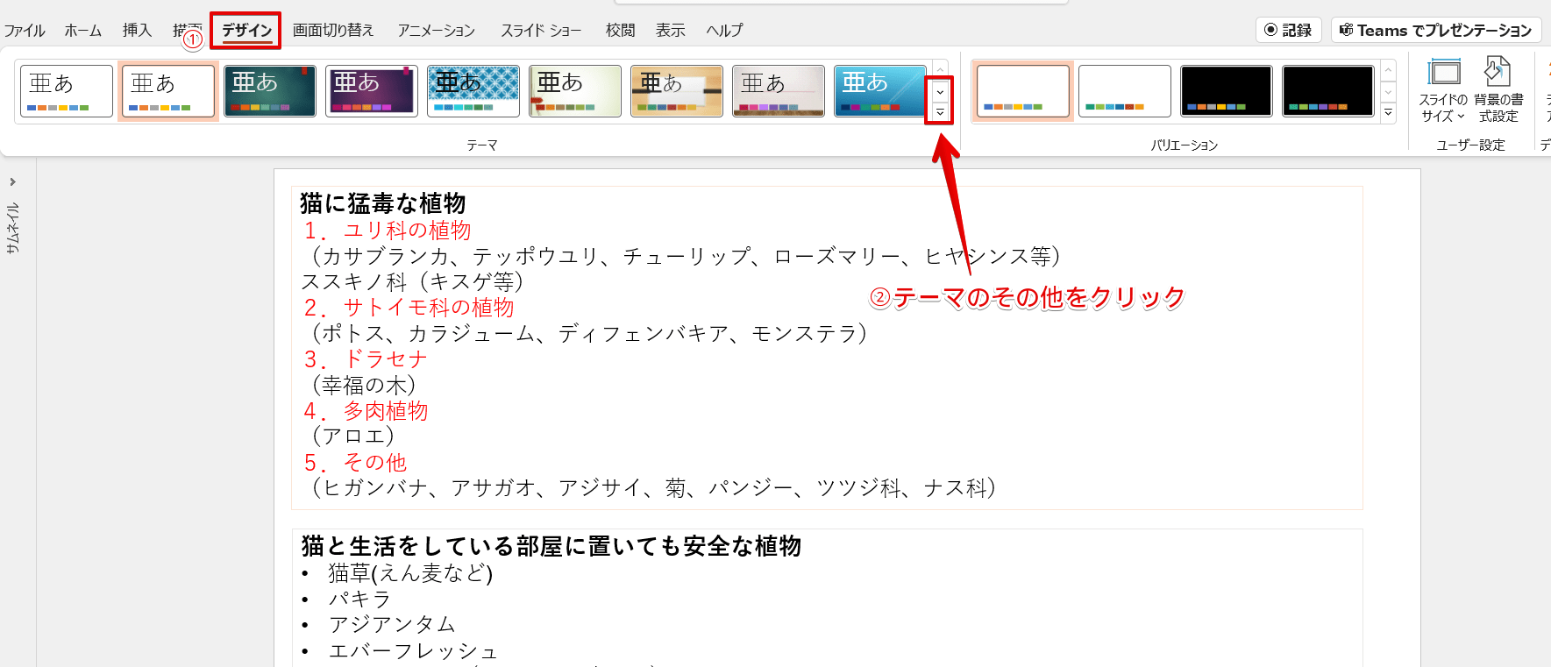
Task: Select the first black variation thumbnail
Action: click(1227, 91)
